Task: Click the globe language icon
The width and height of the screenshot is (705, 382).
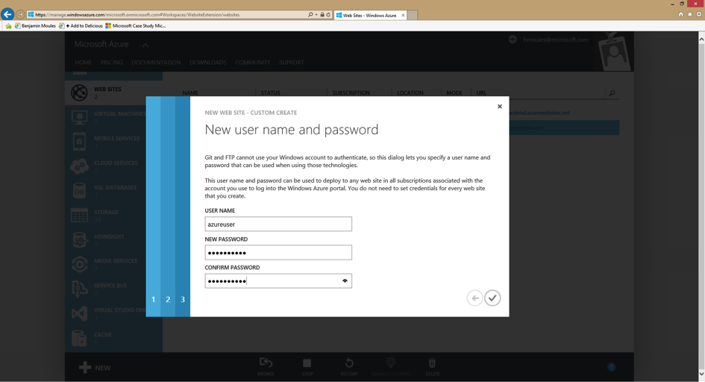Action: (x=513, y=40)
